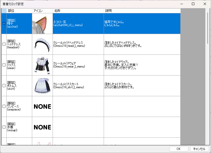Screen dimensions: 211x153
Task: Click the cat ear hat icon
Action: click(42, 24)
